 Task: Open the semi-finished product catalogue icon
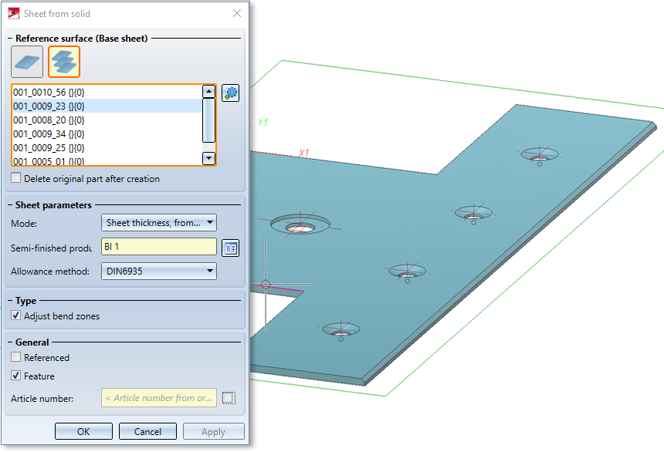coord(230,248)
